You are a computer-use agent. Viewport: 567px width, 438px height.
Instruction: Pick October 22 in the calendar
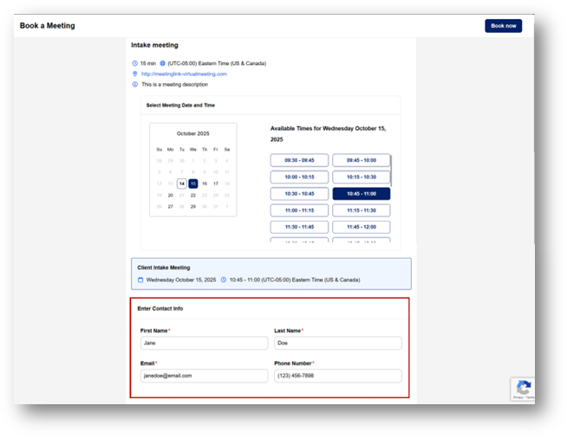click(193, 195)
